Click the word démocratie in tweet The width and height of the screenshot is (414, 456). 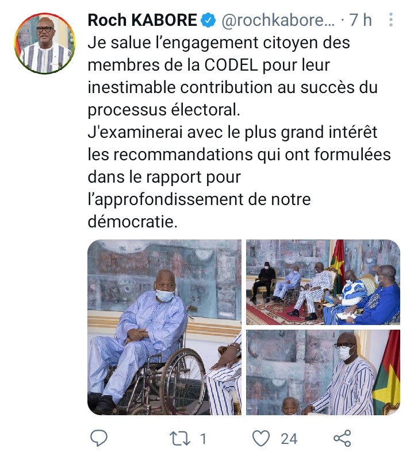click(x=132, y=222)
